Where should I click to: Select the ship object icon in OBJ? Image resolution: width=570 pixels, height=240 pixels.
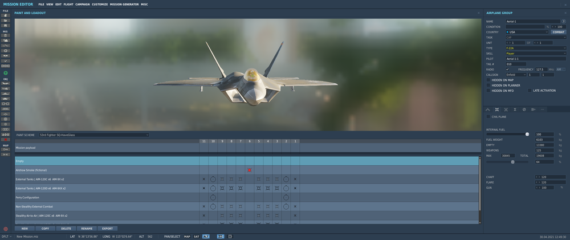coord(6,93)
